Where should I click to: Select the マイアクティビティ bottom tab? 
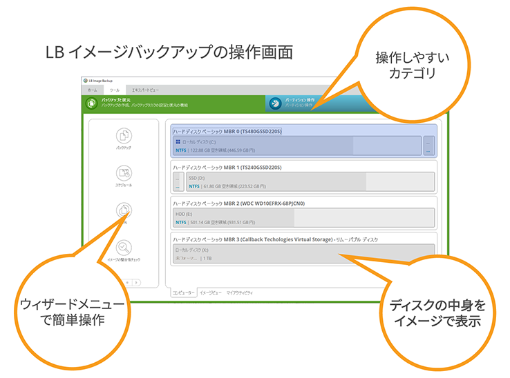[240, 292]
